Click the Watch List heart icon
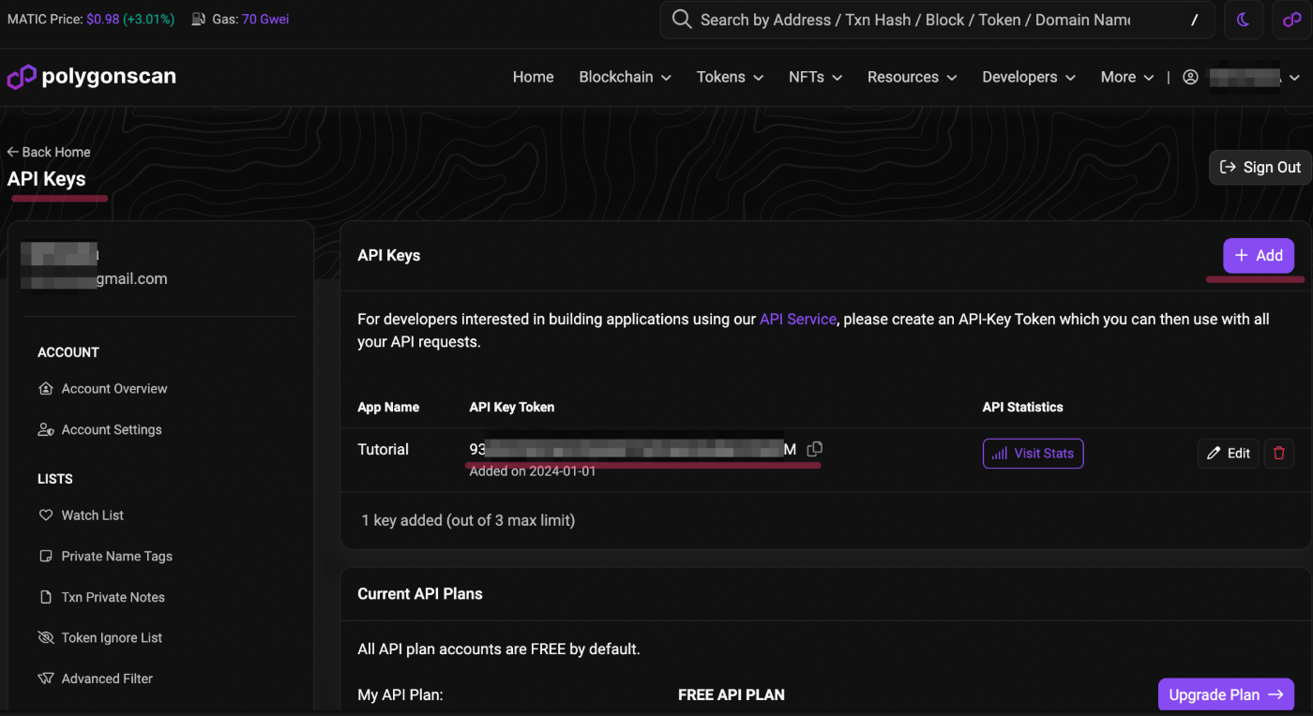The height and width of the screenshot is (716, 1313). click(45, 515)
